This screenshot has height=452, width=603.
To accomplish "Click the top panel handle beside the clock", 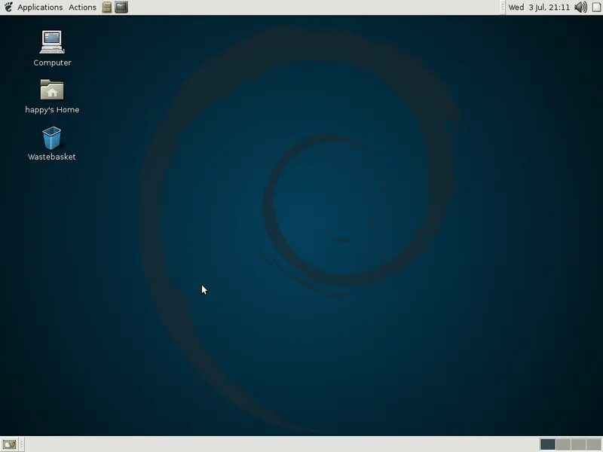I will 503,8.
